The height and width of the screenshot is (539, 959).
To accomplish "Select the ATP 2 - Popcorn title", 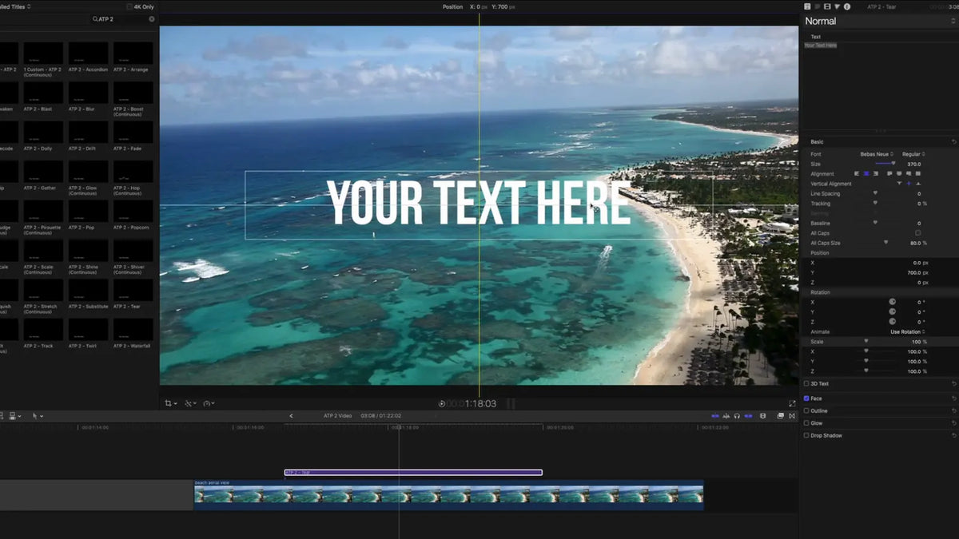I will [x=133, y=215].
